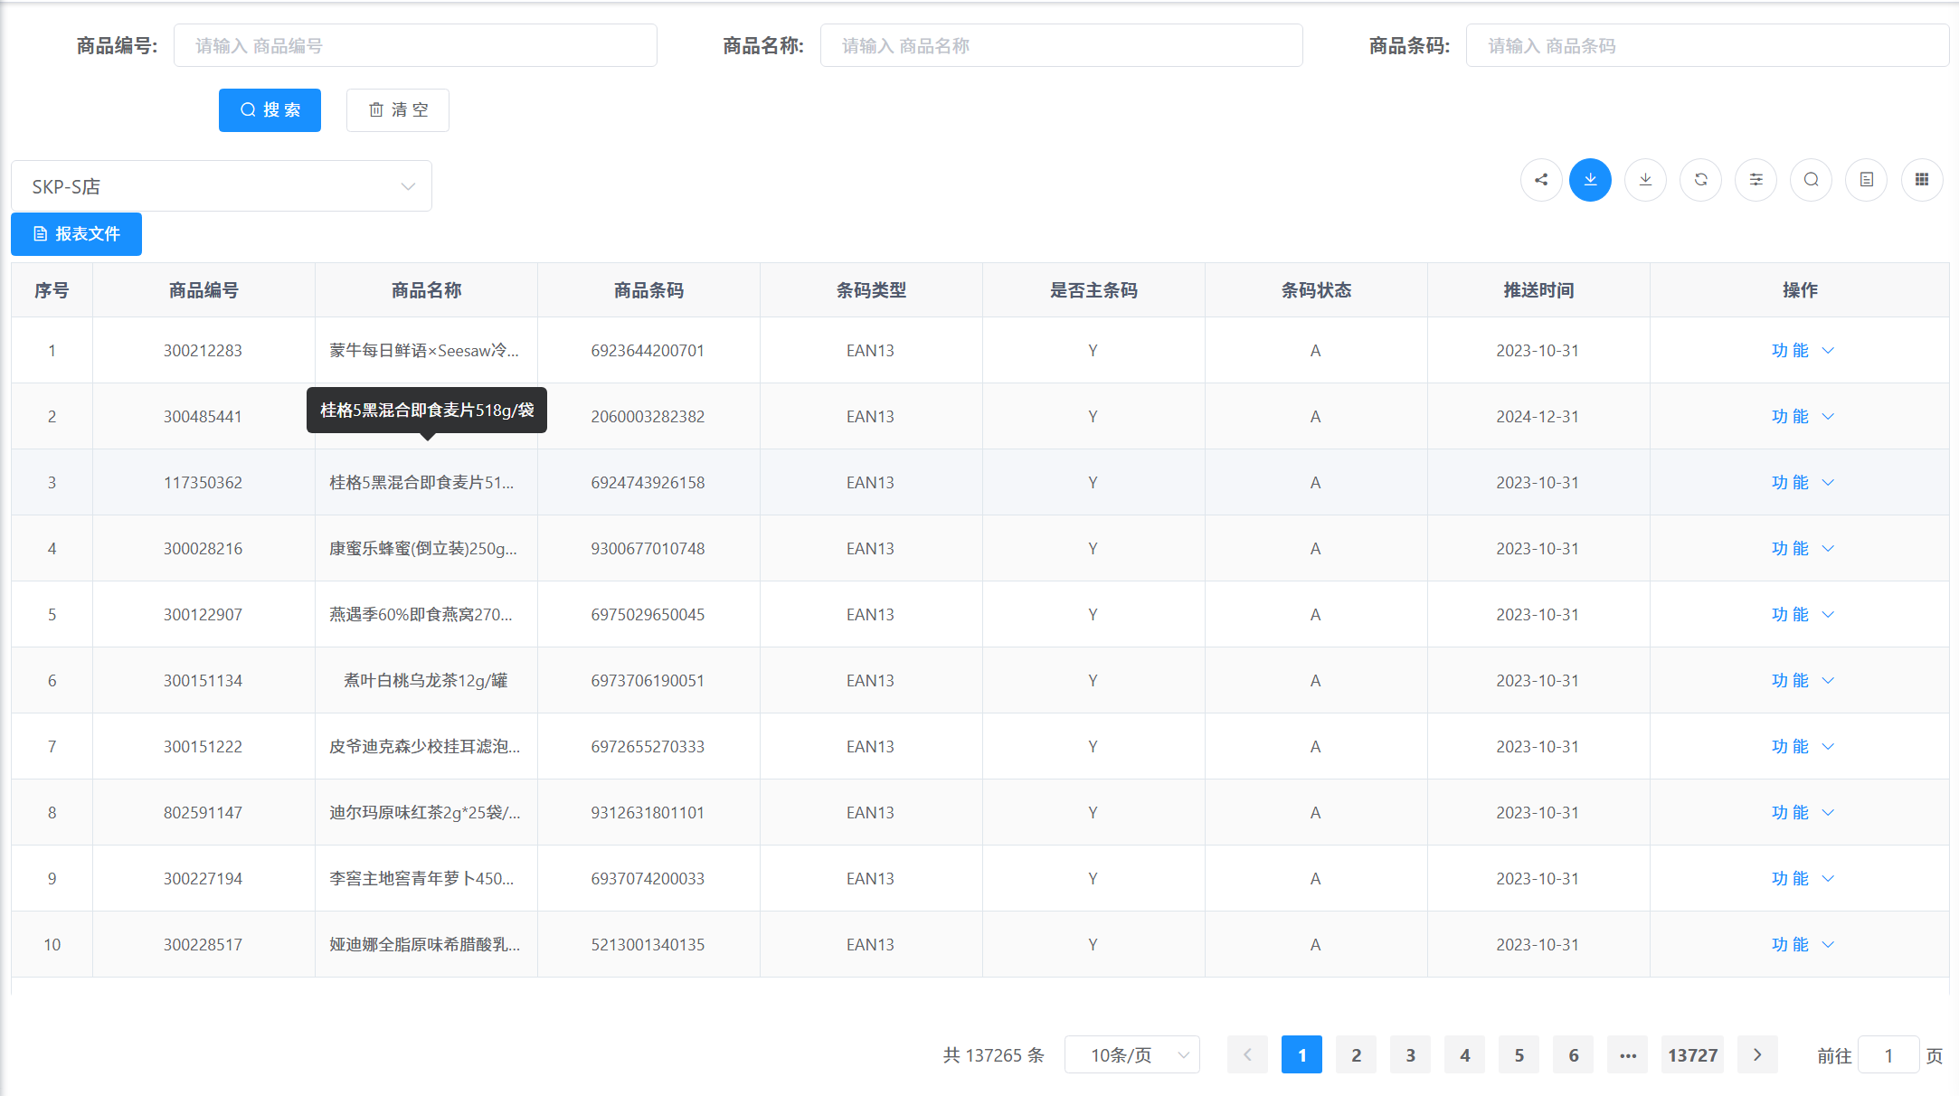
Task: Click the document list icon
Action: [x=1866, y=180]
